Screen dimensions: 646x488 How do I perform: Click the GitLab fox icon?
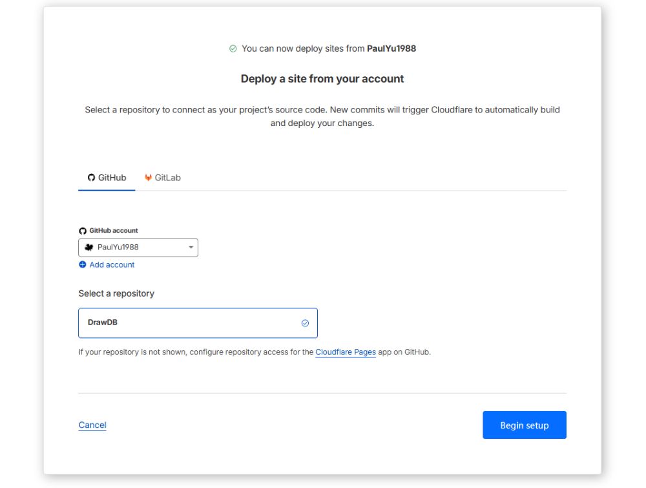(x=147, y=177)
